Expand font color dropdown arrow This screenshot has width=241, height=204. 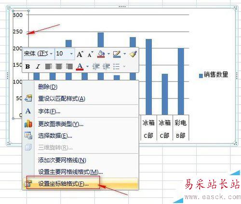pyautogui.click(x=87, y=66)
